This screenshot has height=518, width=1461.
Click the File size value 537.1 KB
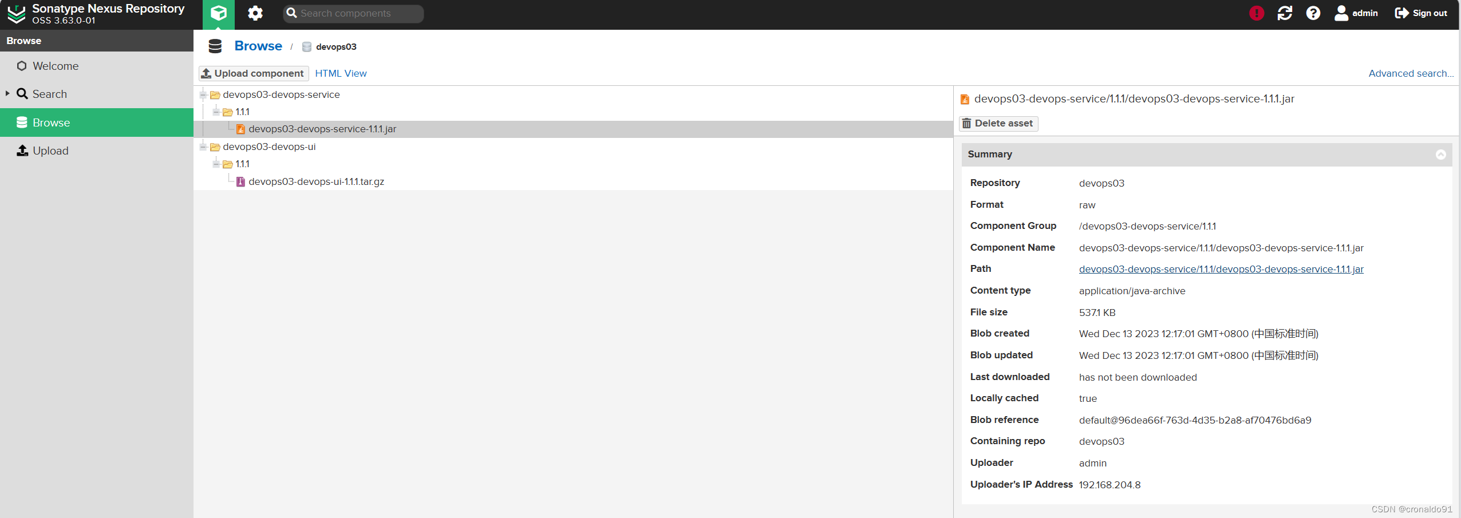(x=1097, y=313)
